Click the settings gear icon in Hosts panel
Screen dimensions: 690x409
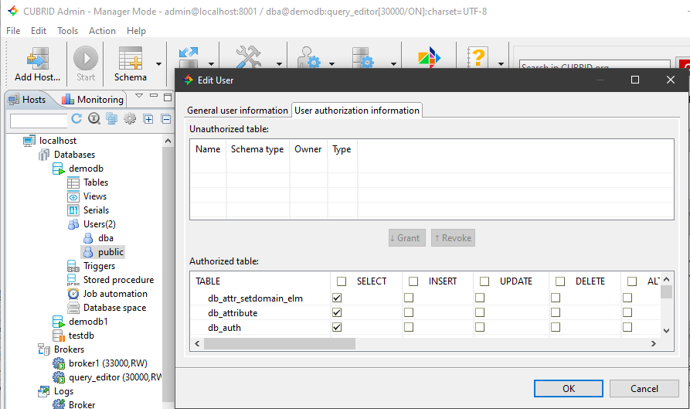point(130,119)
